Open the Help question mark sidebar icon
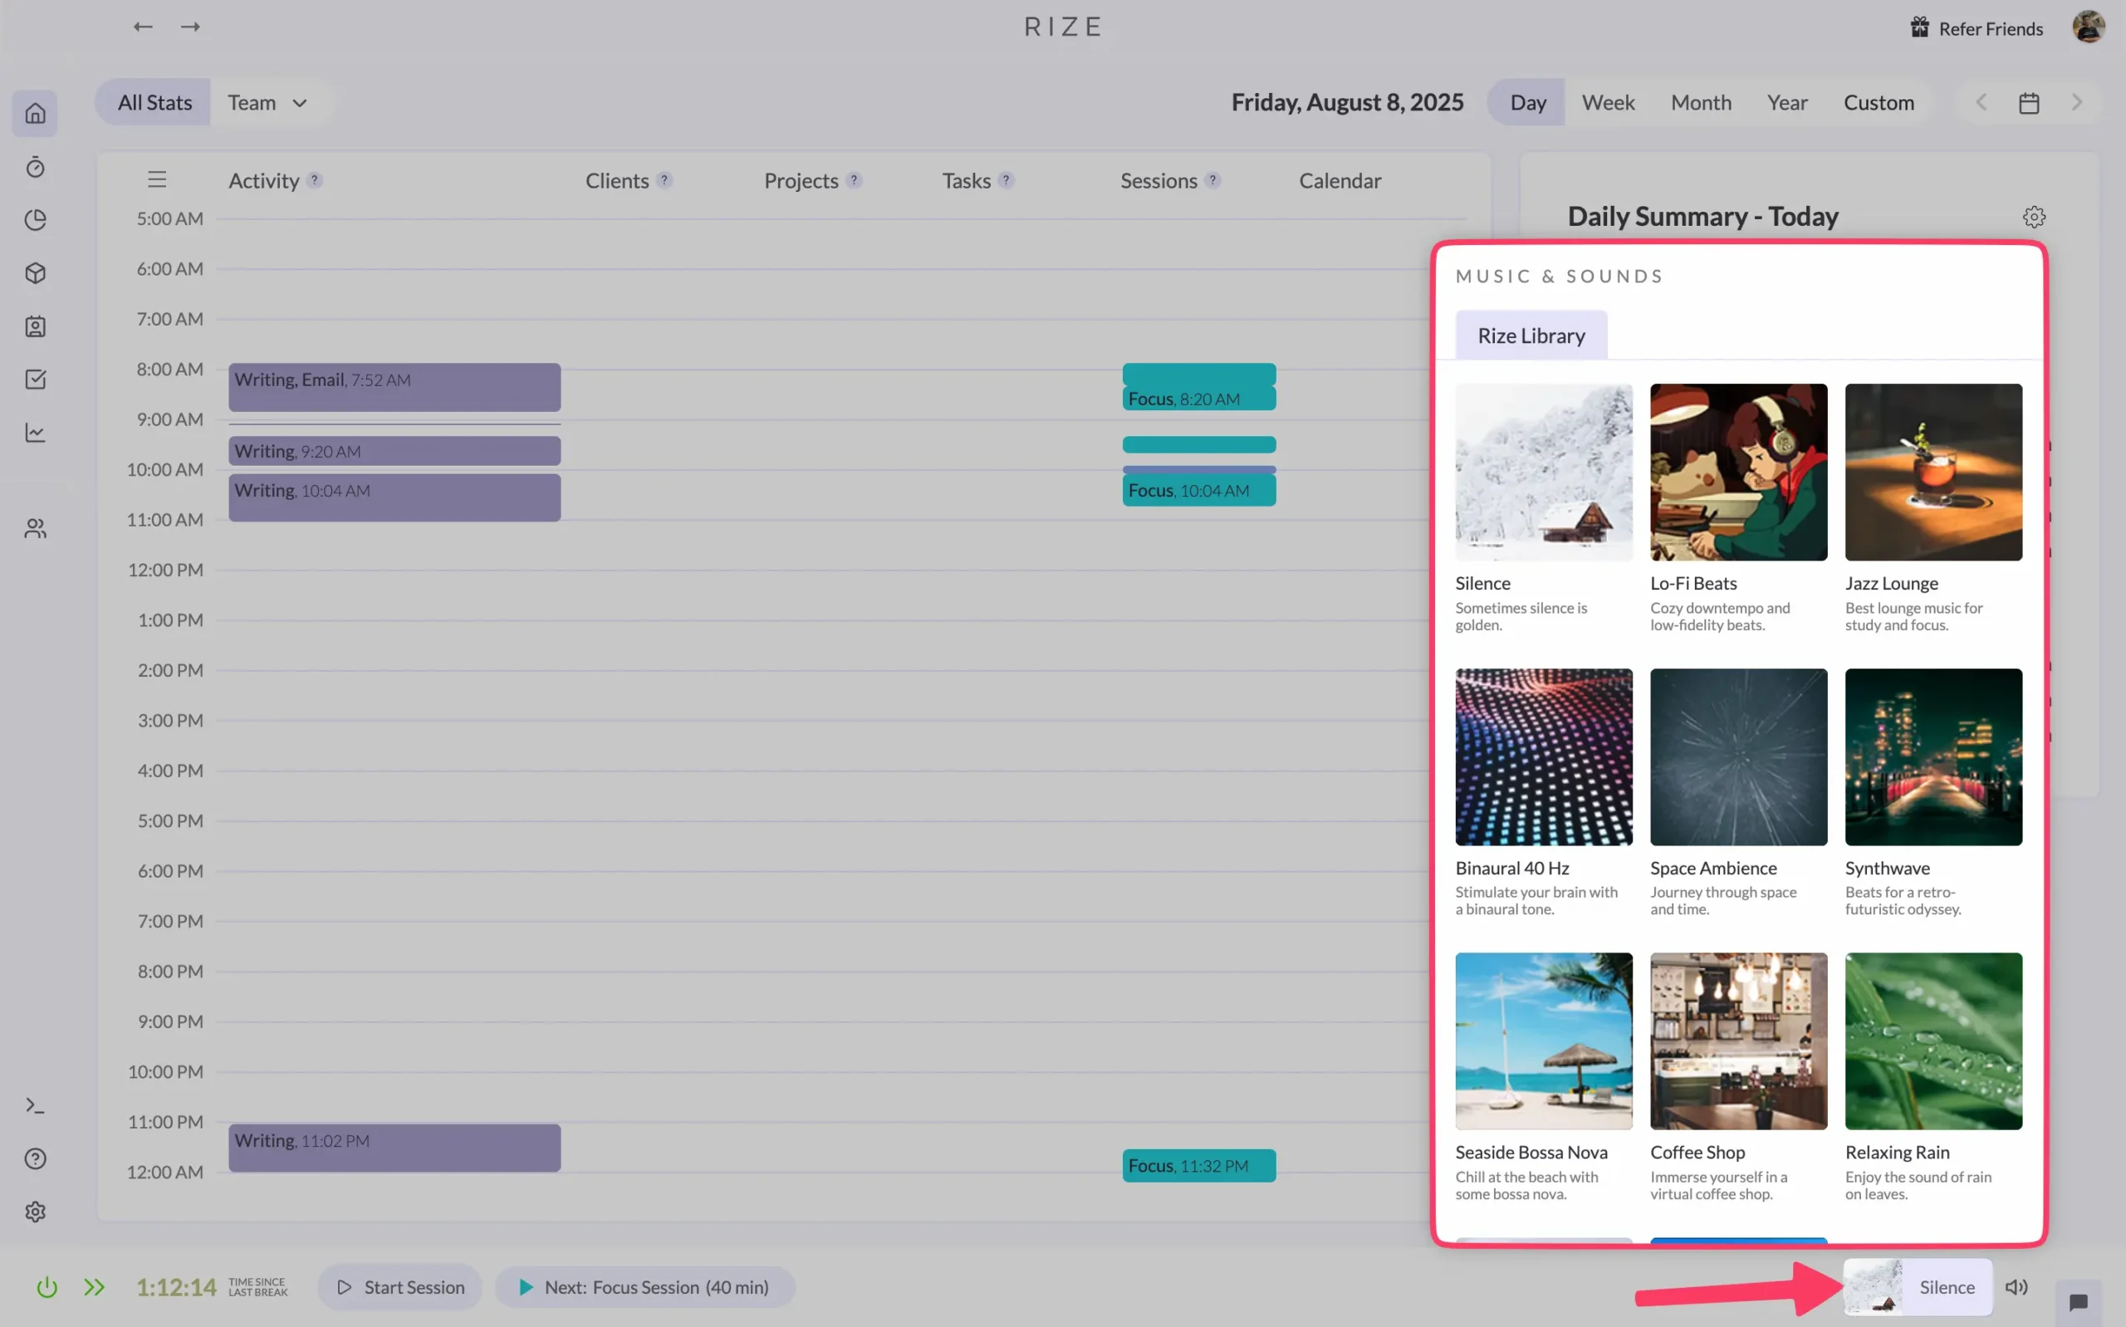 click(35, 1158)
